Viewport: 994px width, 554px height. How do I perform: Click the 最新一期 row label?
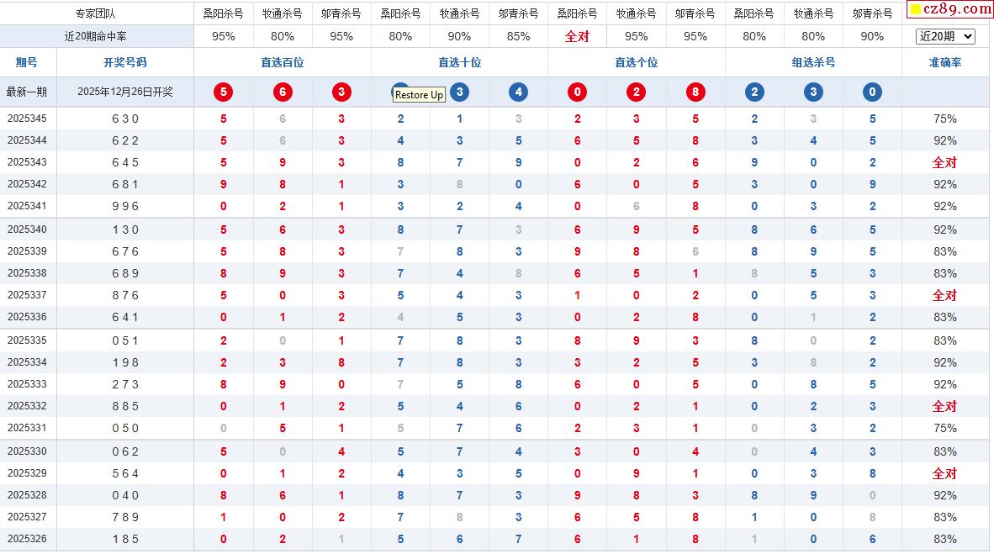tap(27, 92)
